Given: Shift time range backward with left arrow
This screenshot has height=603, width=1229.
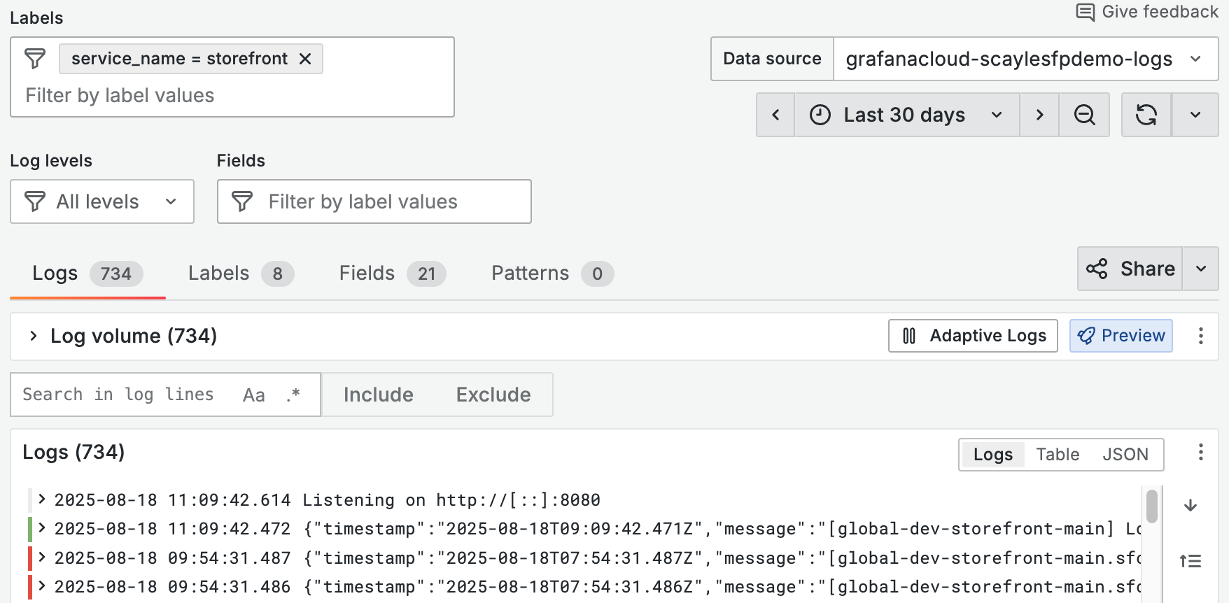Looking at the screenshot, I should point(775,115).
